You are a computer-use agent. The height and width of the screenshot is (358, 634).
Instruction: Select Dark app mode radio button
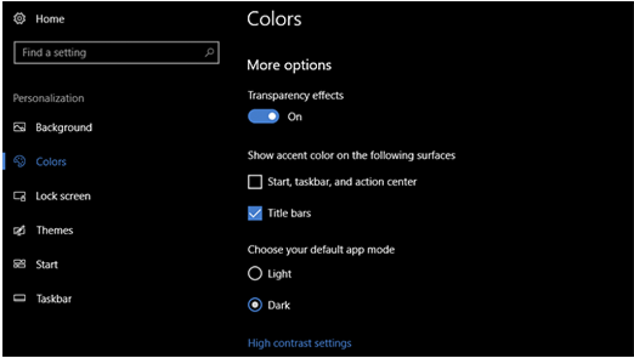pyautogui.click(x=255, y=305)
